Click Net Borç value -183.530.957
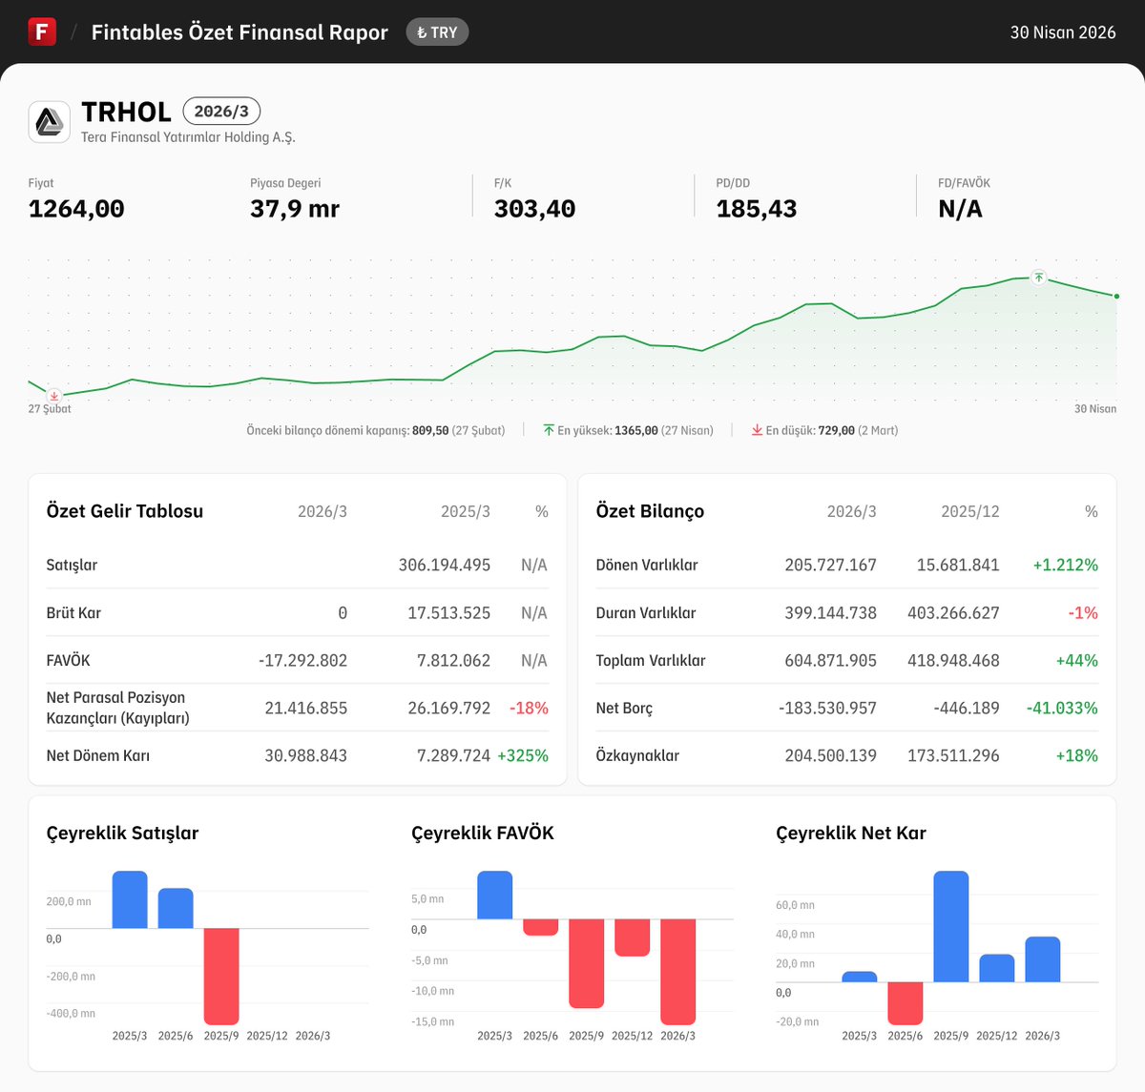This screenshot has width=1145, height=1092. [827, 708]
